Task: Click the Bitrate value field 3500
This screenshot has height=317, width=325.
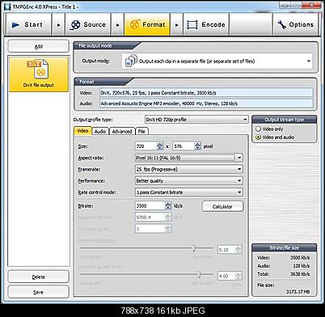Action: coord(150,205)
